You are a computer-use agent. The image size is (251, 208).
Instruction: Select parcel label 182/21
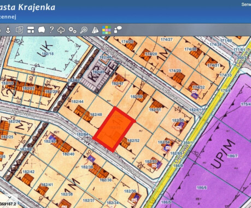(28, 89)
